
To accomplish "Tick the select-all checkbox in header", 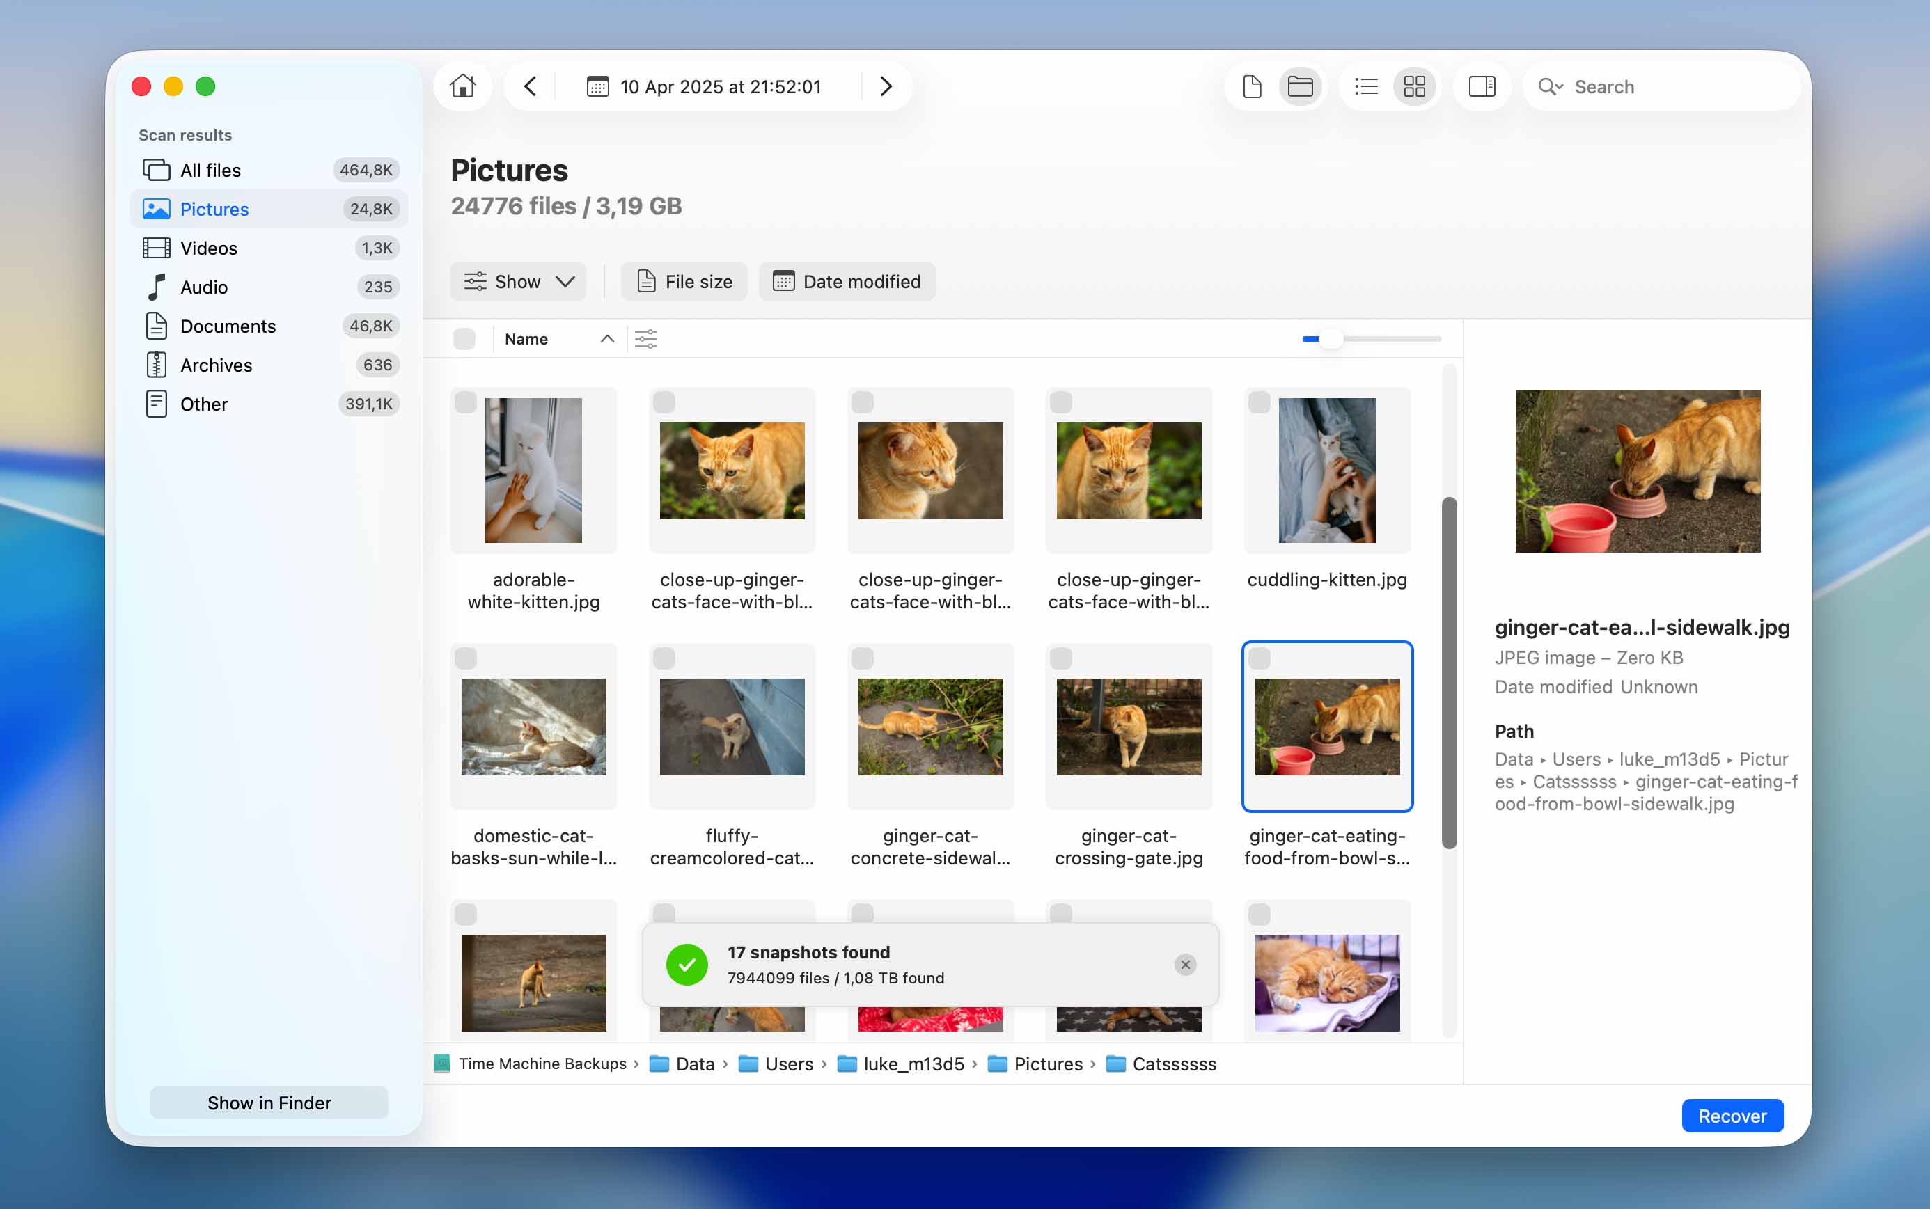I will pos(464,339).
